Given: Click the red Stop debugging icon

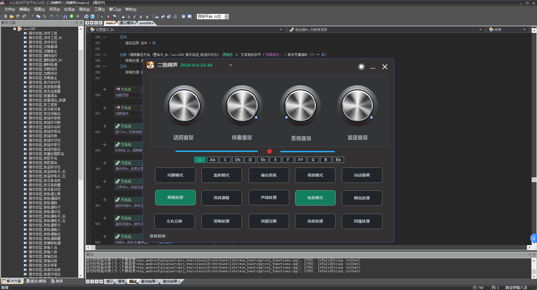Looking at the screenshot, I should click(x=108, y=16).
